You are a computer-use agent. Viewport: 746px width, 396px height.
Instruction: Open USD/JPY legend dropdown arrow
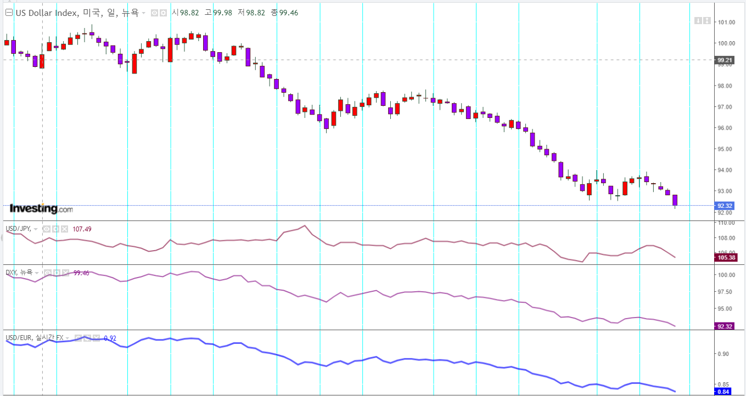coord(36,229)
